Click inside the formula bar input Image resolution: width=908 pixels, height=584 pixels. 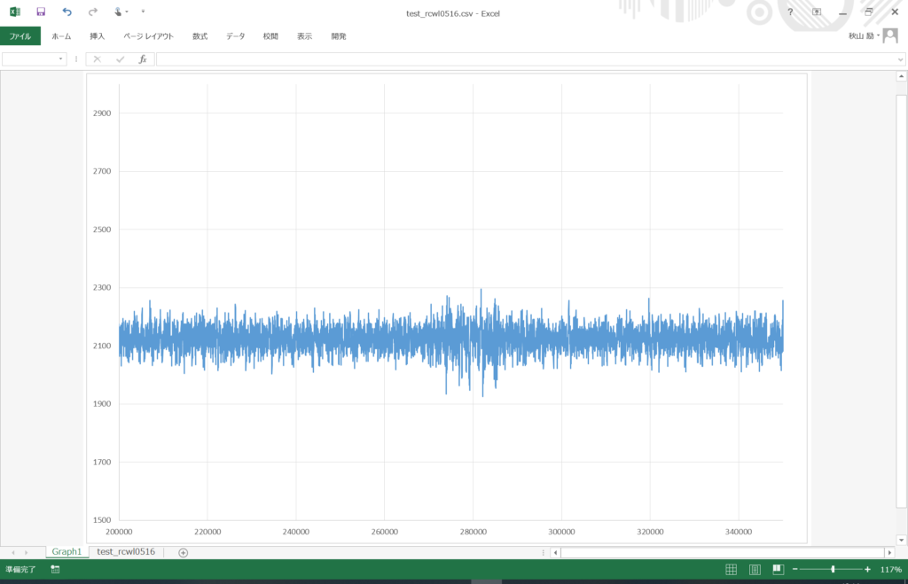(523, 58)
